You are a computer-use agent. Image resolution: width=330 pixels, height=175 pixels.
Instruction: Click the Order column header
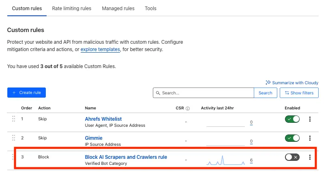(x=26, y=108)
